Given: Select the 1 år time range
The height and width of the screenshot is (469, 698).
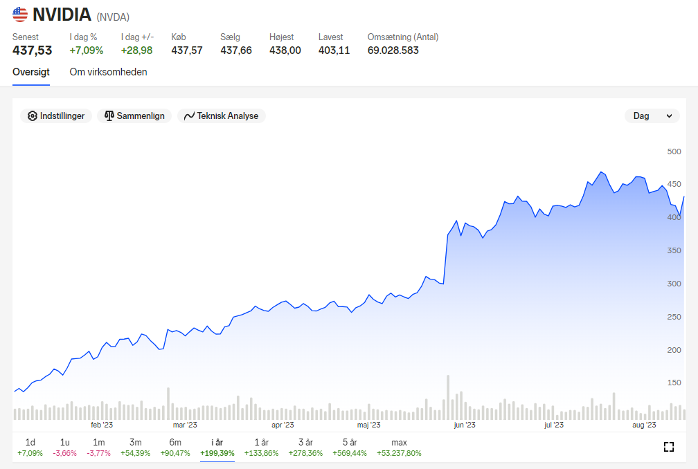Looking at the screenshot, I should (x=261, y=448).
